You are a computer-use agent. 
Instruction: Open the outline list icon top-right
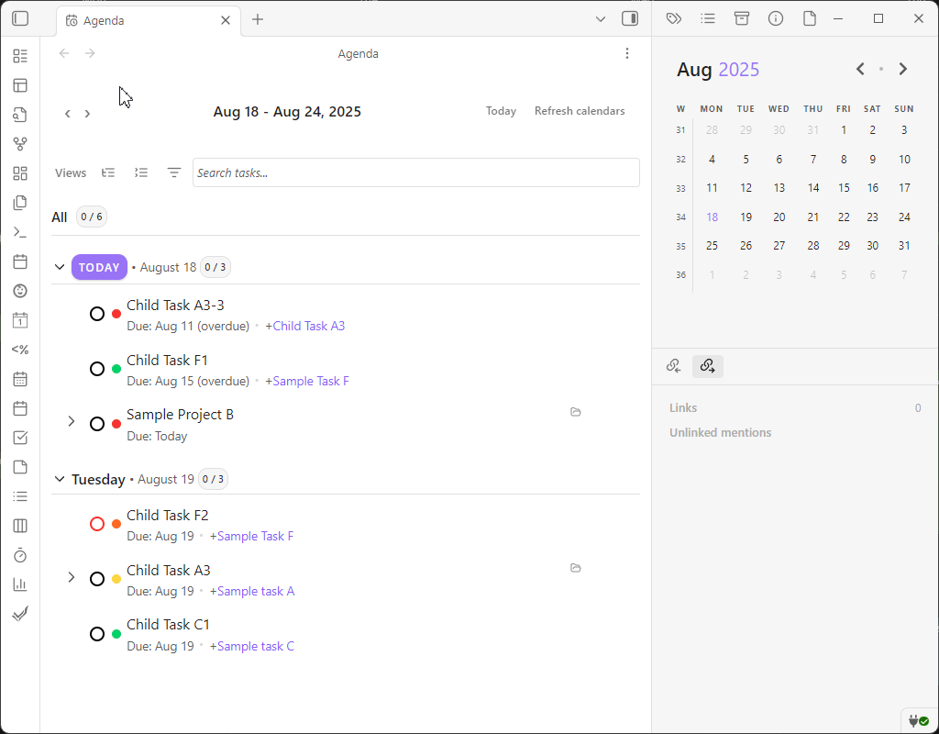tap(708, 18)
